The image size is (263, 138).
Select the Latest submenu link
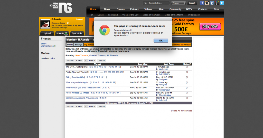point(100,15)
